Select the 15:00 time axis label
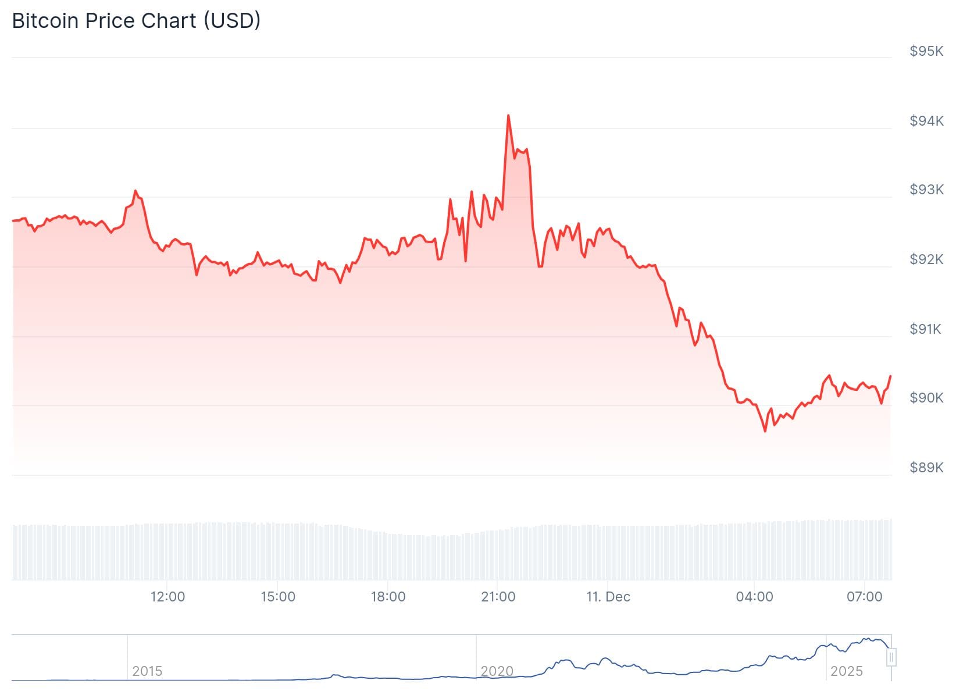This screenshot has width=956, height=698. (x=278, y=597)
